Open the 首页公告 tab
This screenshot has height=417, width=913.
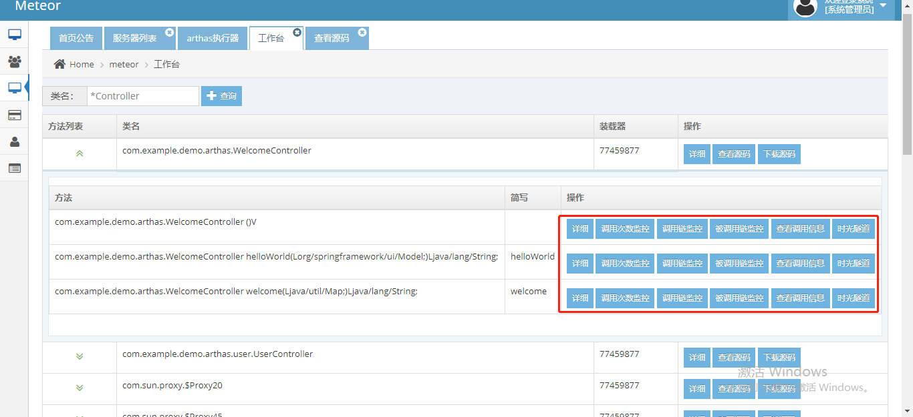point(76,38)
